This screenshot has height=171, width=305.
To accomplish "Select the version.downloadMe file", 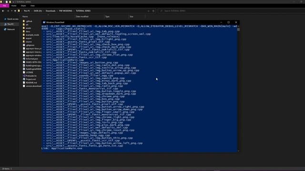I will point(33,86).
